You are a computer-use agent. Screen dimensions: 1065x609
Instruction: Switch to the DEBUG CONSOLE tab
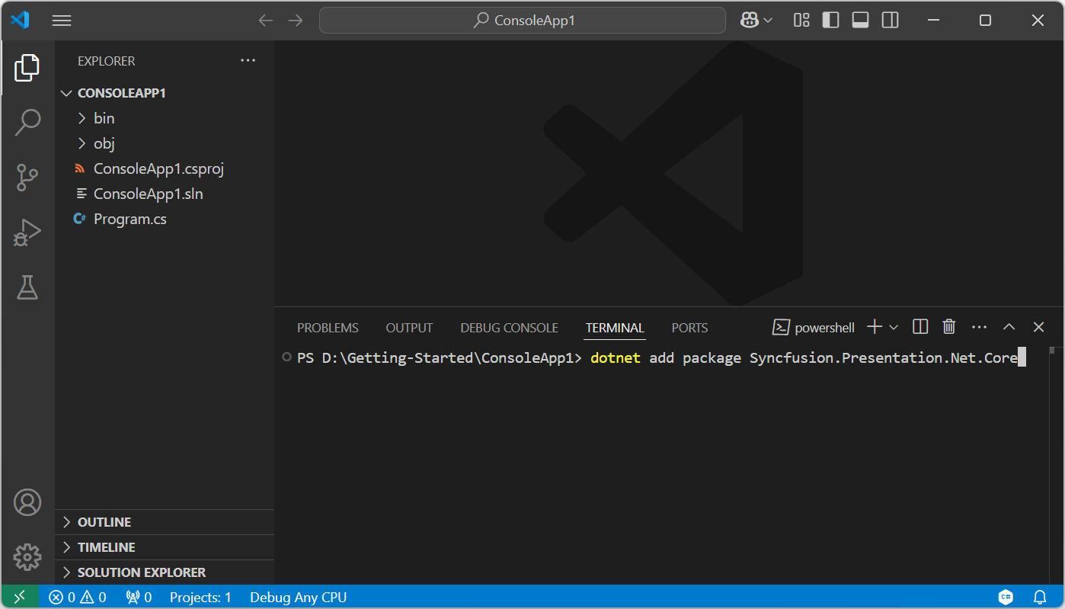(x=509, y=328)
